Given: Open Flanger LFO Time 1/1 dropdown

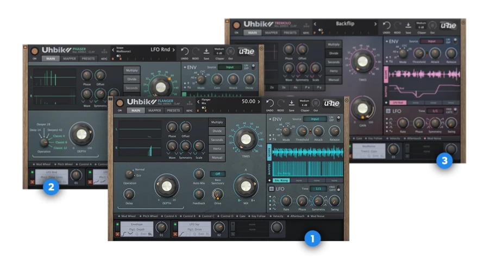Looking at the screenshot, I should click(318, 189).
